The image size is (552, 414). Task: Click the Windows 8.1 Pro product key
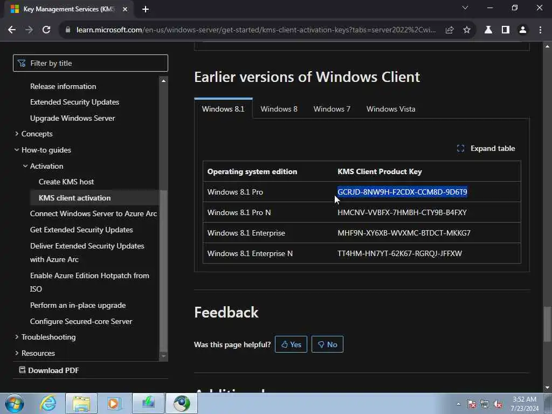(x=402, y=192)
